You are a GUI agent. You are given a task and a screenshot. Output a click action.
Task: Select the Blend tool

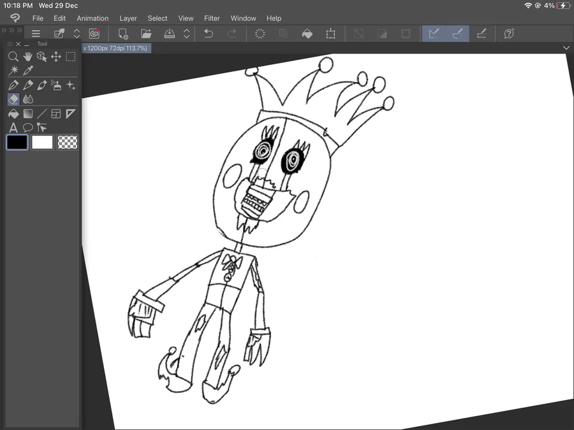click(x=28, y=99)
